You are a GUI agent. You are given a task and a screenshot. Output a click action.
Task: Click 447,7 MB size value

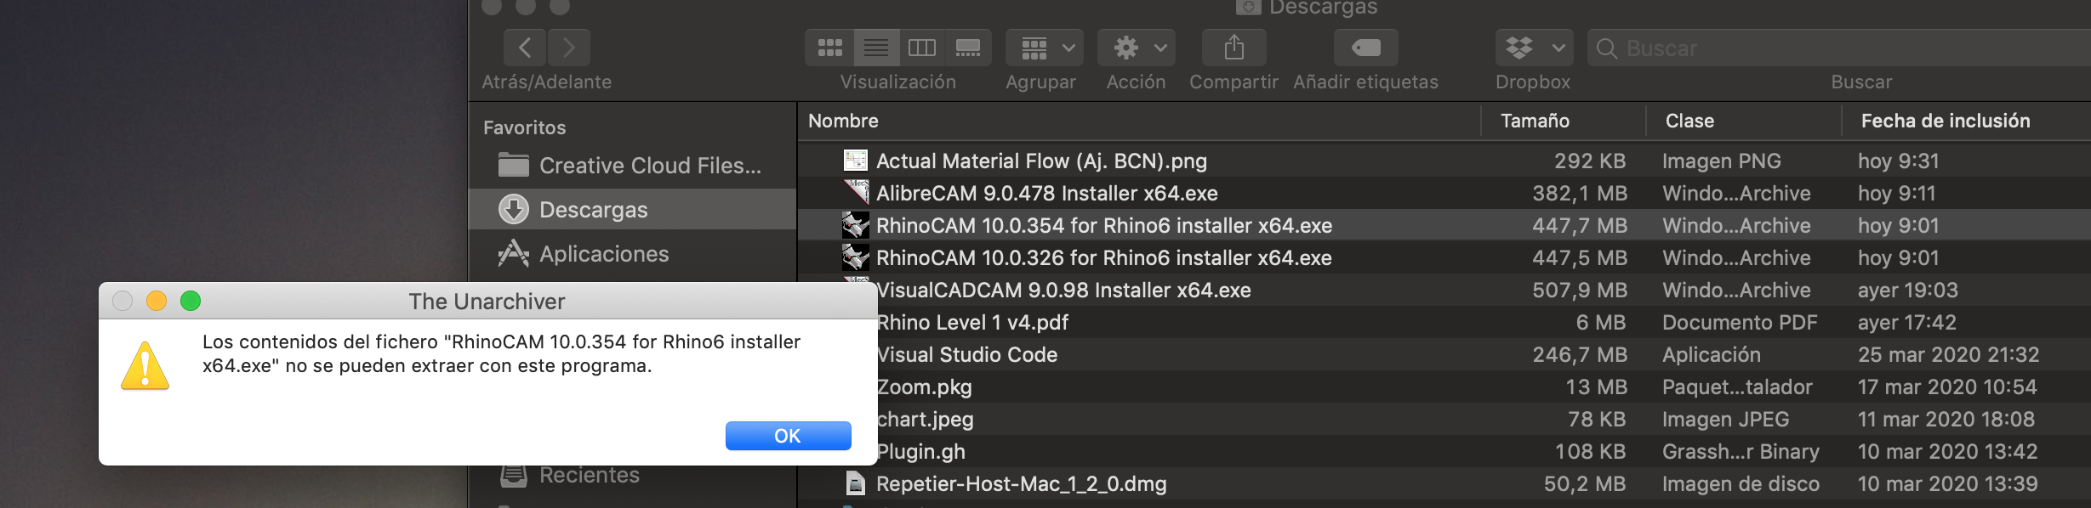tap(1580, 225)
